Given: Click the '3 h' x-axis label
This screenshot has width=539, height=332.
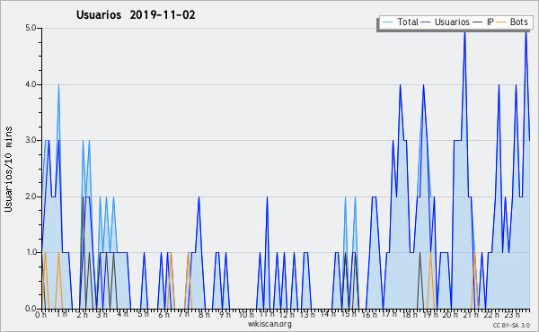Looking at the screenshot, I should pos(102,314).
